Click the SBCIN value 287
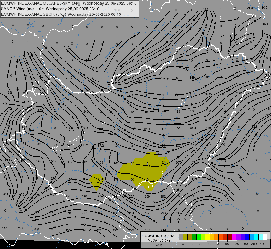271x249 pixels. click(179, 213)
